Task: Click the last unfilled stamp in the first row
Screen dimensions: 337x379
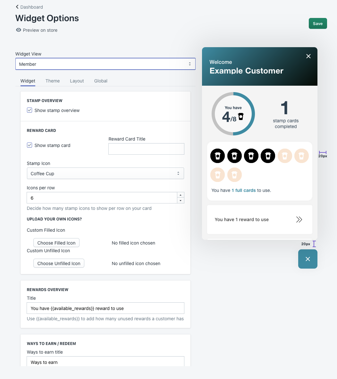Action: 301,156
